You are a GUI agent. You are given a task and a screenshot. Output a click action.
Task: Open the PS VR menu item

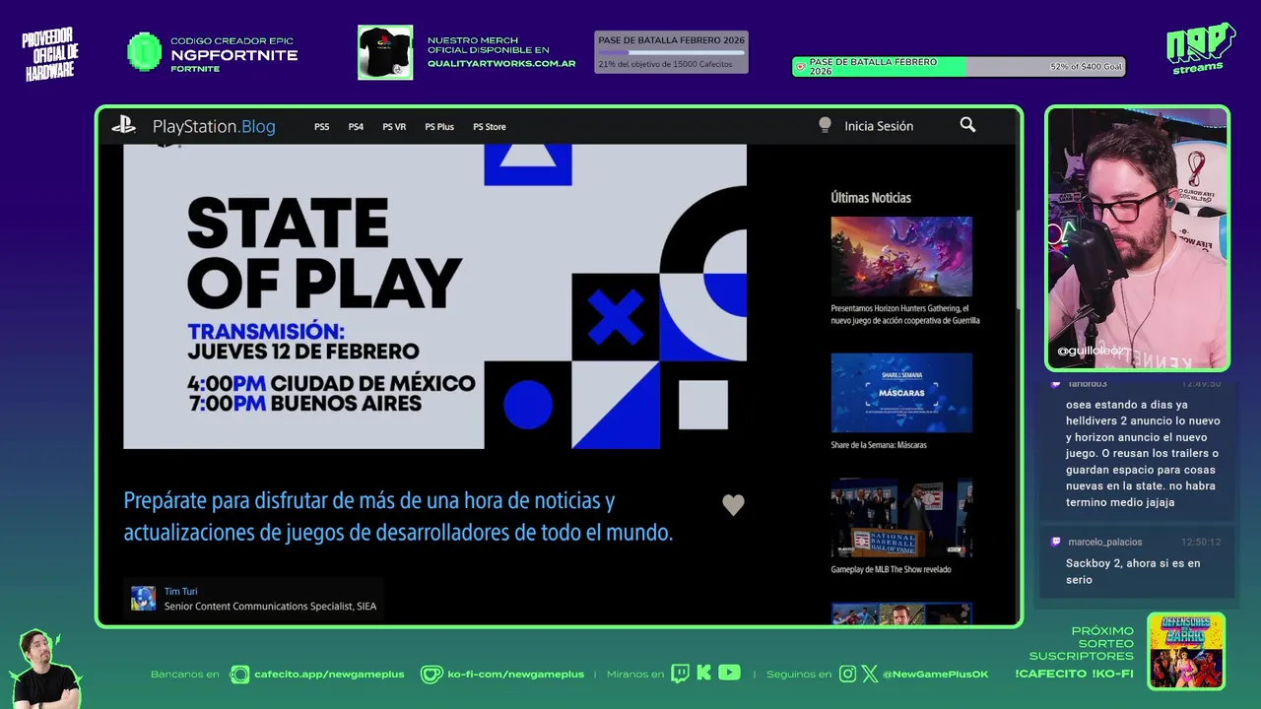click(394, 126)
